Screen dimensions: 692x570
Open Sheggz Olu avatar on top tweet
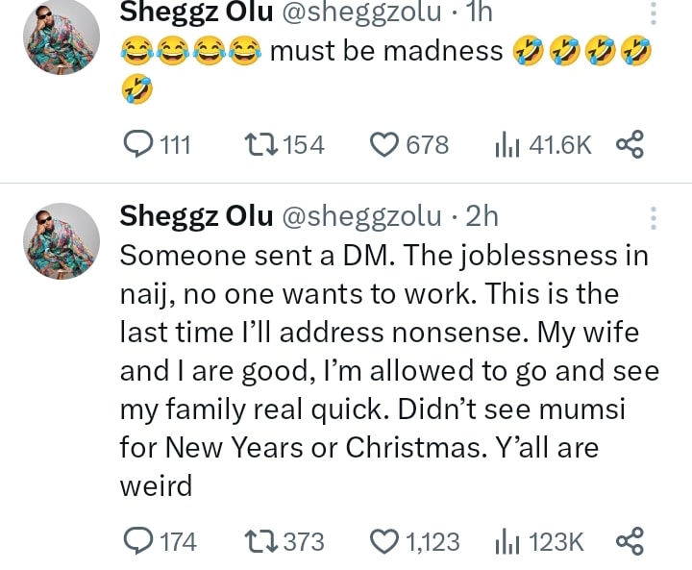tap(60, 37)
